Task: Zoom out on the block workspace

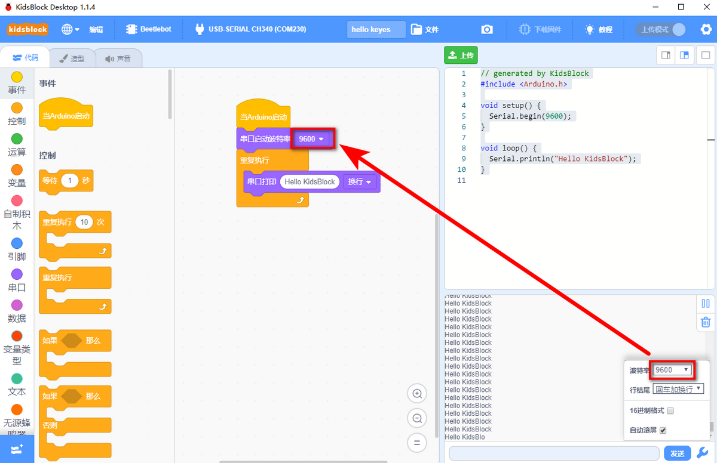Action: (x=417, y=418)
